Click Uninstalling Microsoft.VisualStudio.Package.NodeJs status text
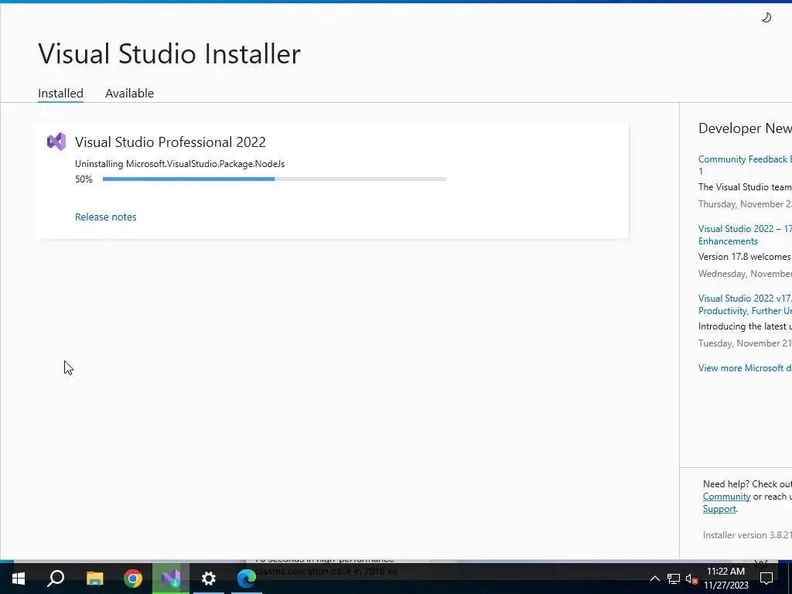 (179, 164)
